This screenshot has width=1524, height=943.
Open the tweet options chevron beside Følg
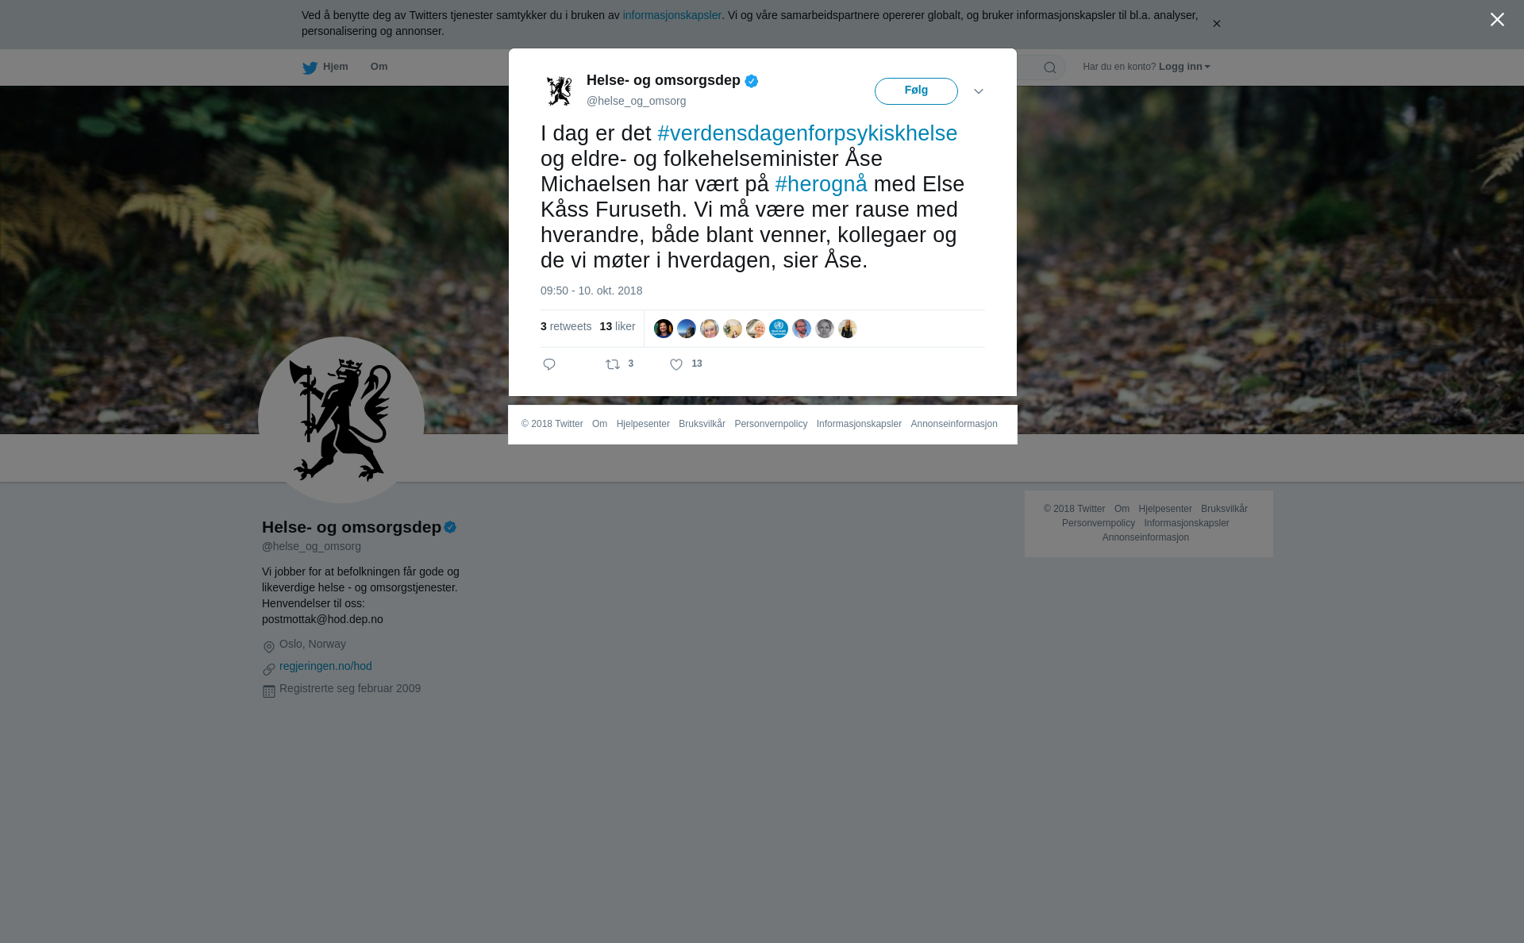click(x=979, y=91)
